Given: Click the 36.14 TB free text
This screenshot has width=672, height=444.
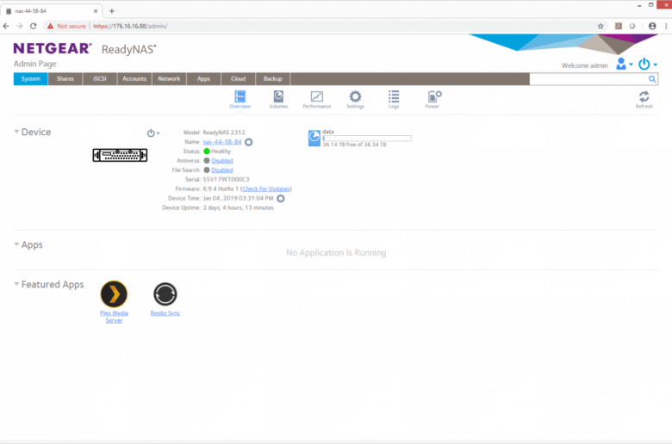Looking at the screenshot, I should click(354, 145).
